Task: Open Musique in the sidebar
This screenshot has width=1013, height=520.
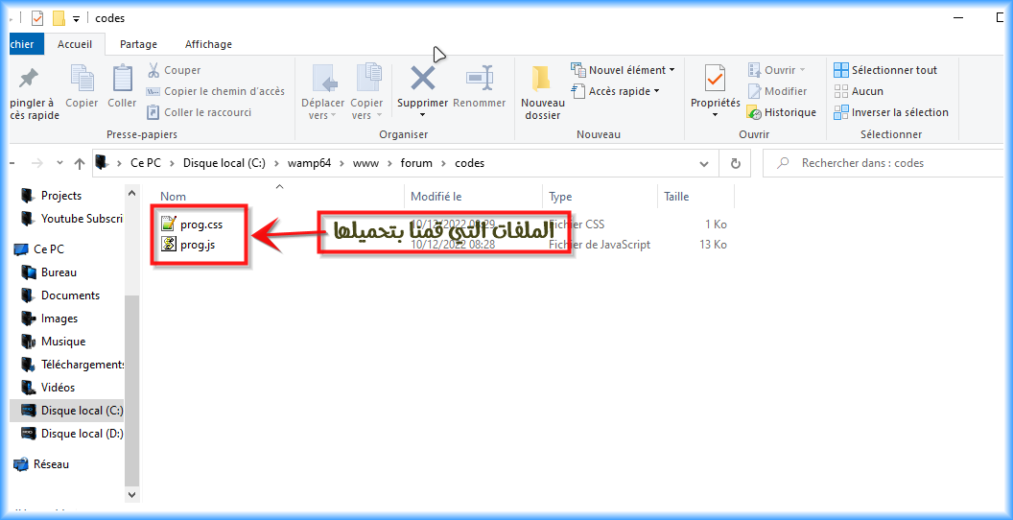Action: tap(53, 341)
